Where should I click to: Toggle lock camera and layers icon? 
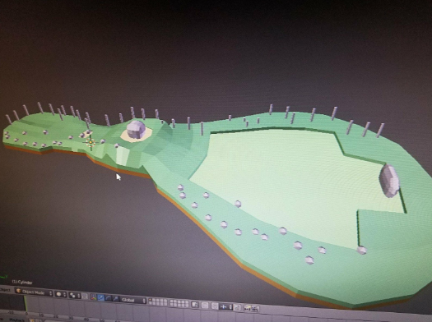(x=195, y=305)
